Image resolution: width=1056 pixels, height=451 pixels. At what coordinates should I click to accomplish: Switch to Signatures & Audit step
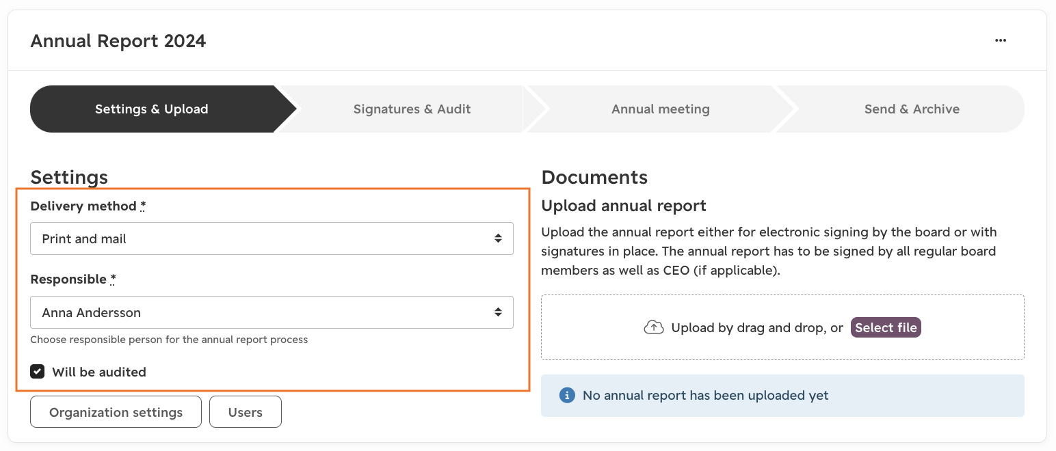[412, 109]
